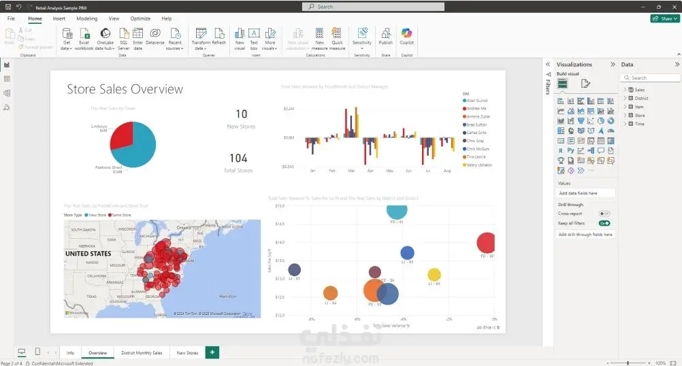Connect to SQL Server source
Image resolution: width=682 pixels, height=366 pixels.
pyautogui.click(x=124, y=39)
